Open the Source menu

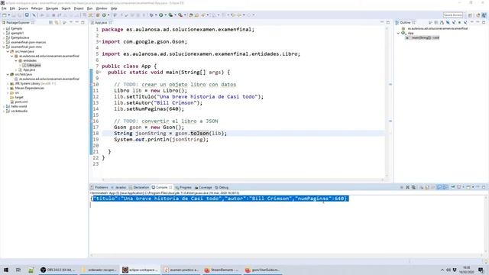(23, 8)
